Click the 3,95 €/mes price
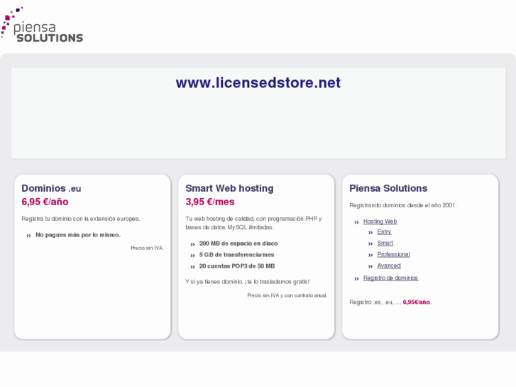The image size is (516, 387). 210,202
